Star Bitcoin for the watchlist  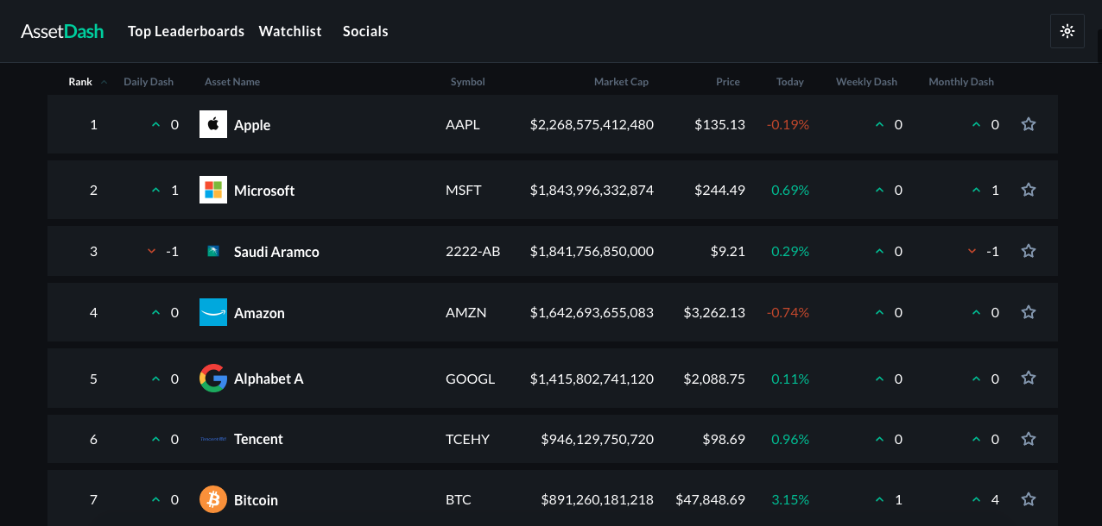pyautogui.click(x=1029, y=499)
